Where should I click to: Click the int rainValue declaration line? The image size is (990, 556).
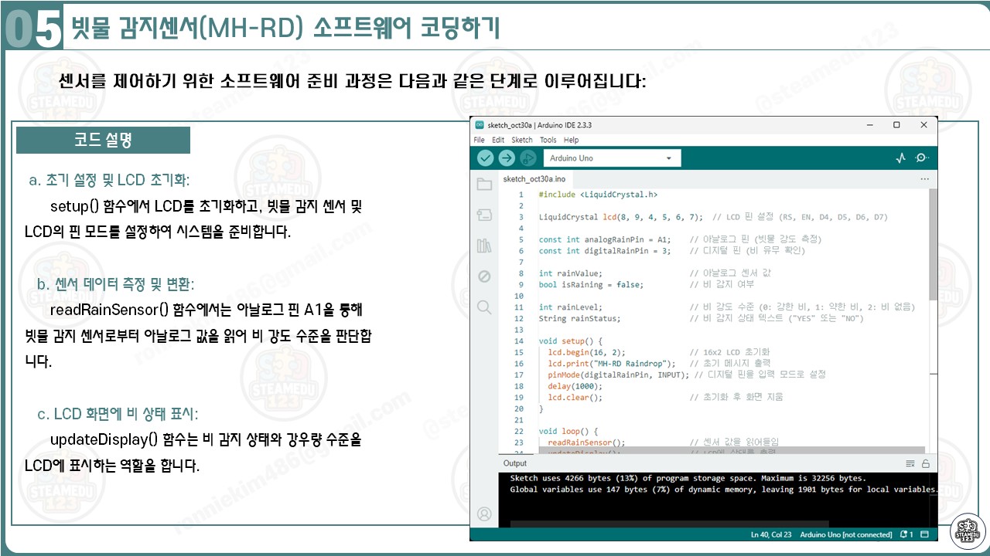click(655, 273)
